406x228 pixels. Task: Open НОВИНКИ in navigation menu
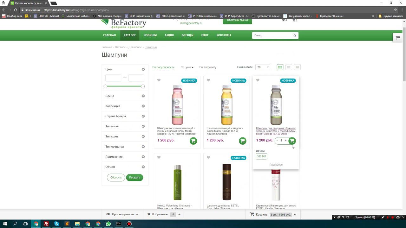coord(150,35)
